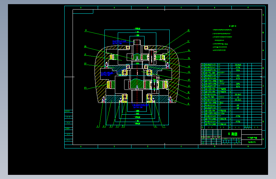Image resolution: width=276 pixels, height=179 pixels.
Task: Pick balloon label 12 right of housing
Action: (x=189, y=80)
